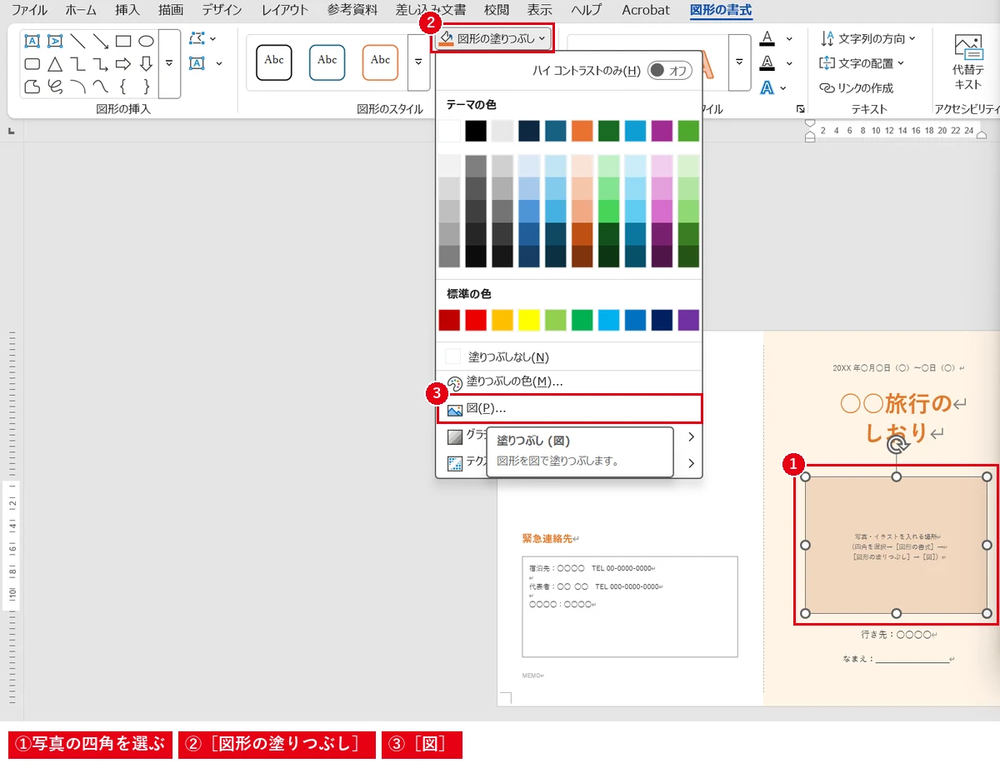Select the rounded rectangle shape
The image size is (1000, 768).
tap(32, 63)
